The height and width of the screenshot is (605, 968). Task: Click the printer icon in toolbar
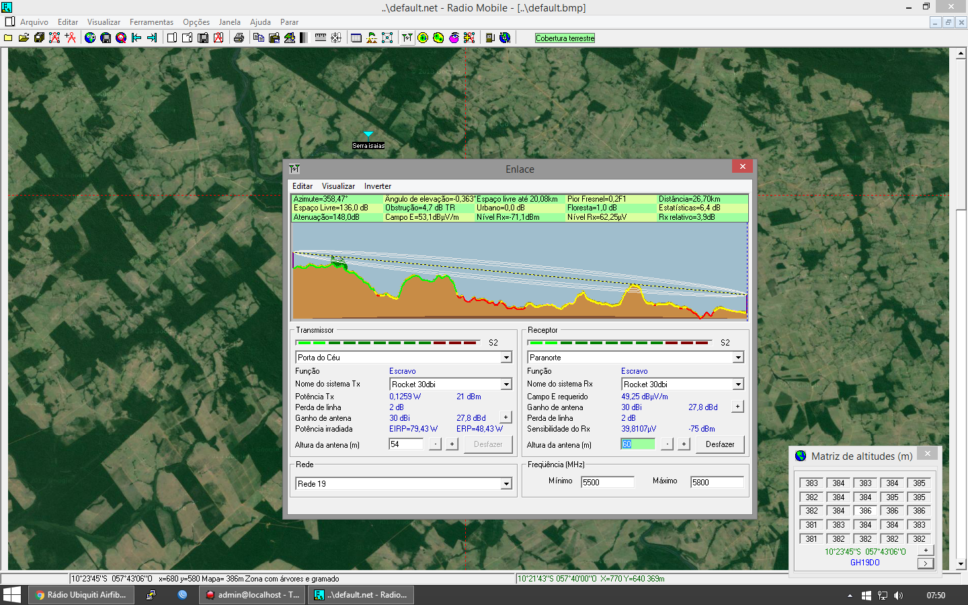(x=239, y=38)
